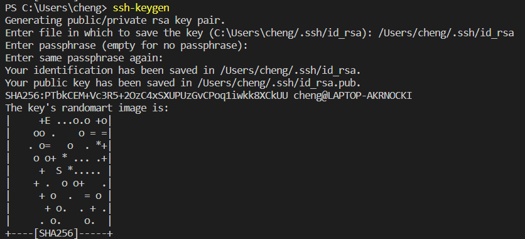This screenshot has height=239, width=525.
Task: Click the last randomart row '. o. o.'
Action: pyautogui.click(x=59, y=221)
